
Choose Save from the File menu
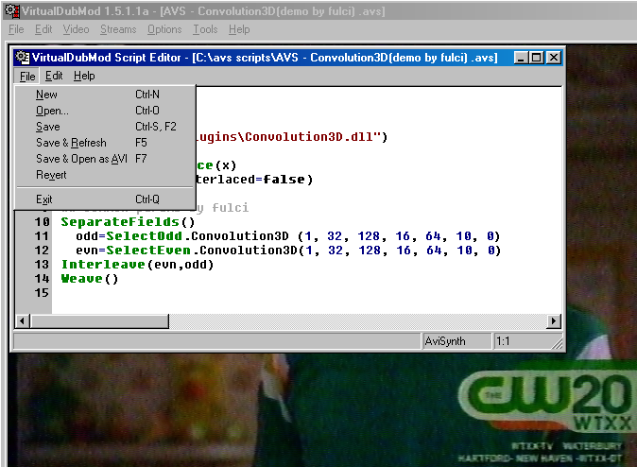pos(105,127)
